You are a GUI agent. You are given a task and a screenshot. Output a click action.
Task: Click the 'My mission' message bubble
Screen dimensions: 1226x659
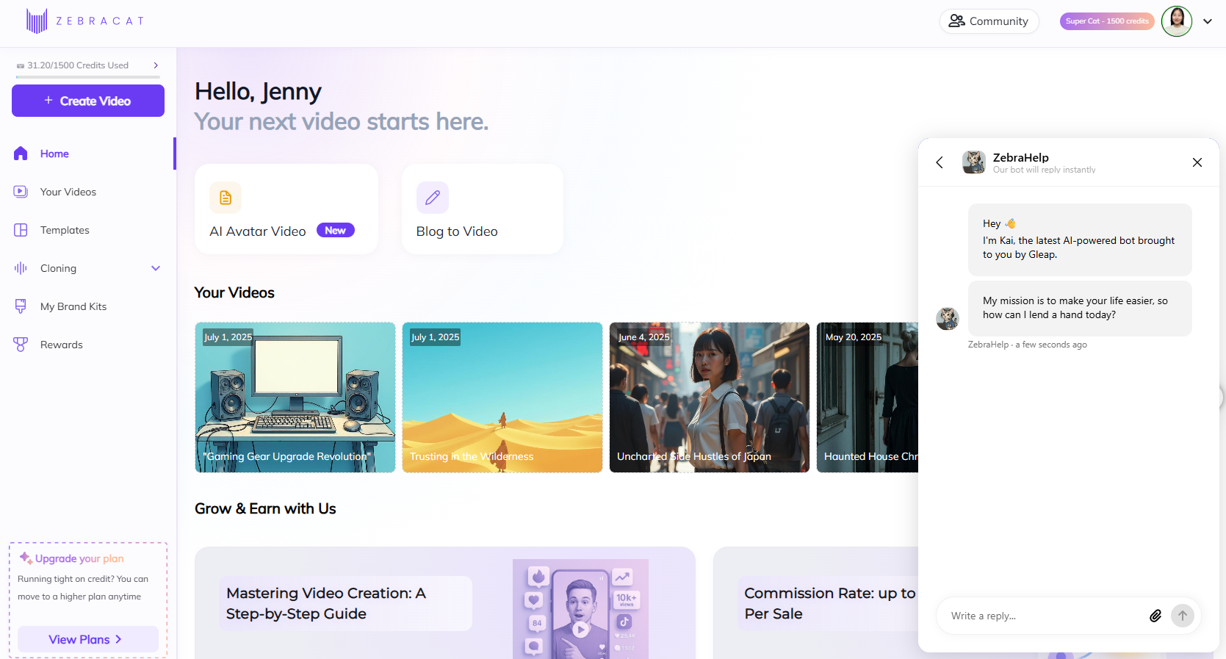1080,309
